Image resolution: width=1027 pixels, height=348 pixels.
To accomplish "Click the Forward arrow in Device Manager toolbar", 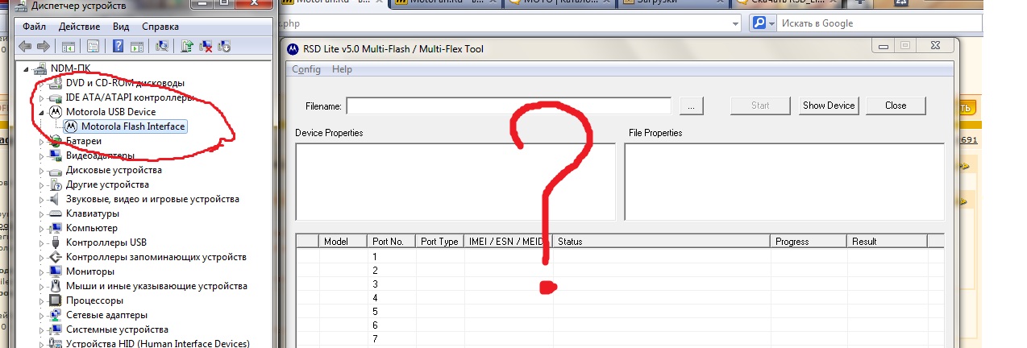I will click(x=43, y=46).
